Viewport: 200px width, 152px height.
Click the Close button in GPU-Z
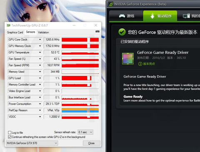[x=91, y=143]
